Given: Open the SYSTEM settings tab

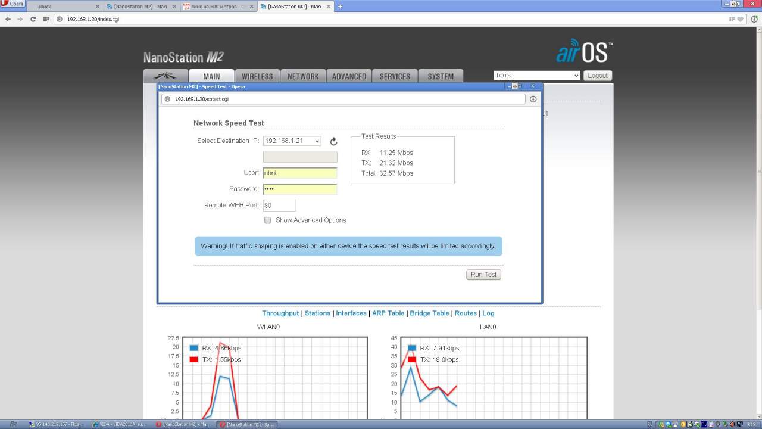Looking at the screenshot, I should [x=441, y=76].
